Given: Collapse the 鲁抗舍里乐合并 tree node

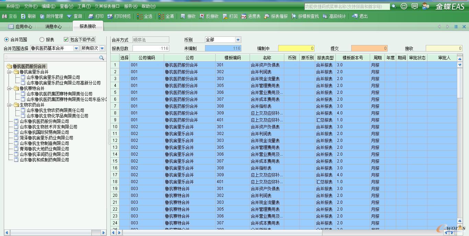Looking at the screenshot, I should [10, 72].
